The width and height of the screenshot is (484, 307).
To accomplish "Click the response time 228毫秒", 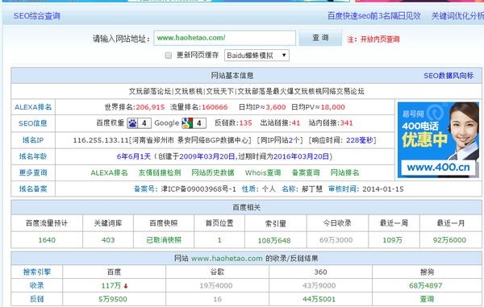I will (x=360, y=140).
